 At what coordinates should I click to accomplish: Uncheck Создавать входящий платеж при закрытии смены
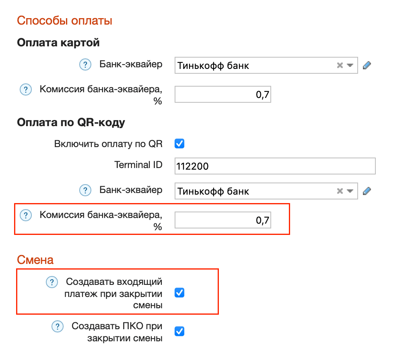coord(179,293)
